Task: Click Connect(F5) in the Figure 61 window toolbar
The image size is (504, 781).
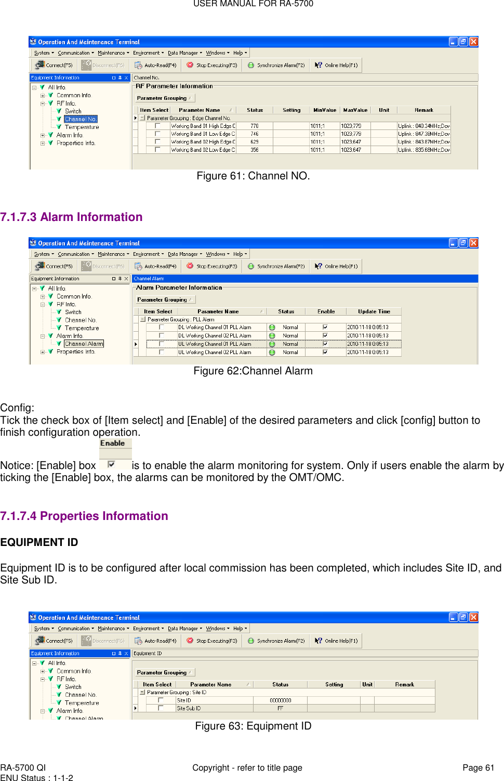Action: click(54, 65)
